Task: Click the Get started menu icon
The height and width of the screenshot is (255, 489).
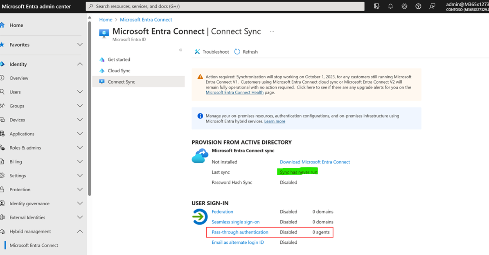Action: (x=102, y=59)
